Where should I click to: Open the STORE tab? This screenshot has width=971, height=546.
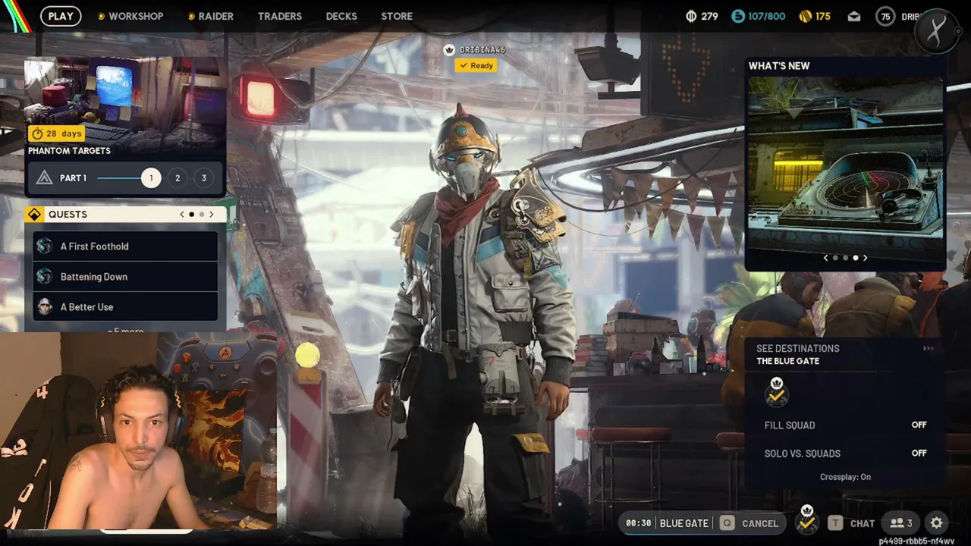click(x=397, y=16)
